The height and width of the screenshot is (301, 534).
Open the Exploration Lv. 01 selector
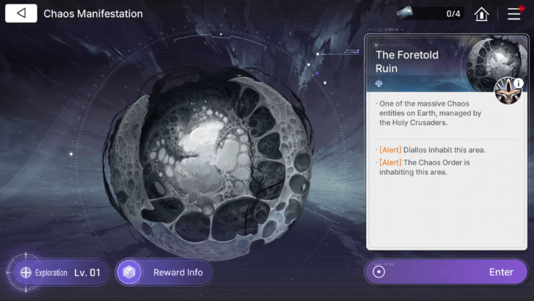61,272
